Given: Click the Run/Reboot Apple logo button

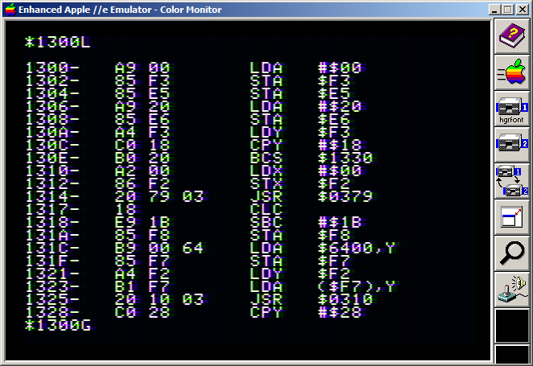Looking at the screenshot, I should [x=511, y=72].
